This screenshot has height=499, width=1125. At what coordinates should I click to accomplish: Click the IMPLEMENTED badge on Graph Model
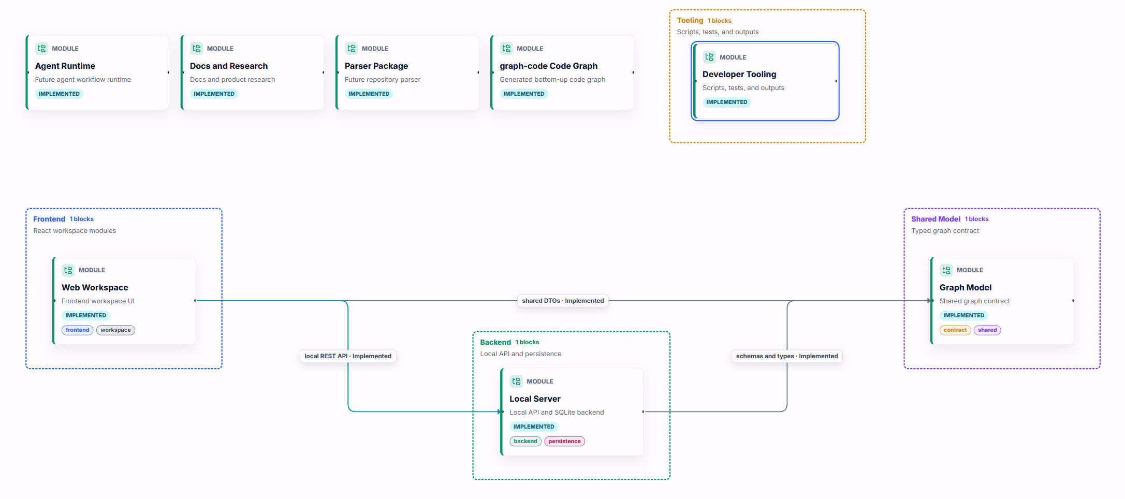click(x=963, y=315)
